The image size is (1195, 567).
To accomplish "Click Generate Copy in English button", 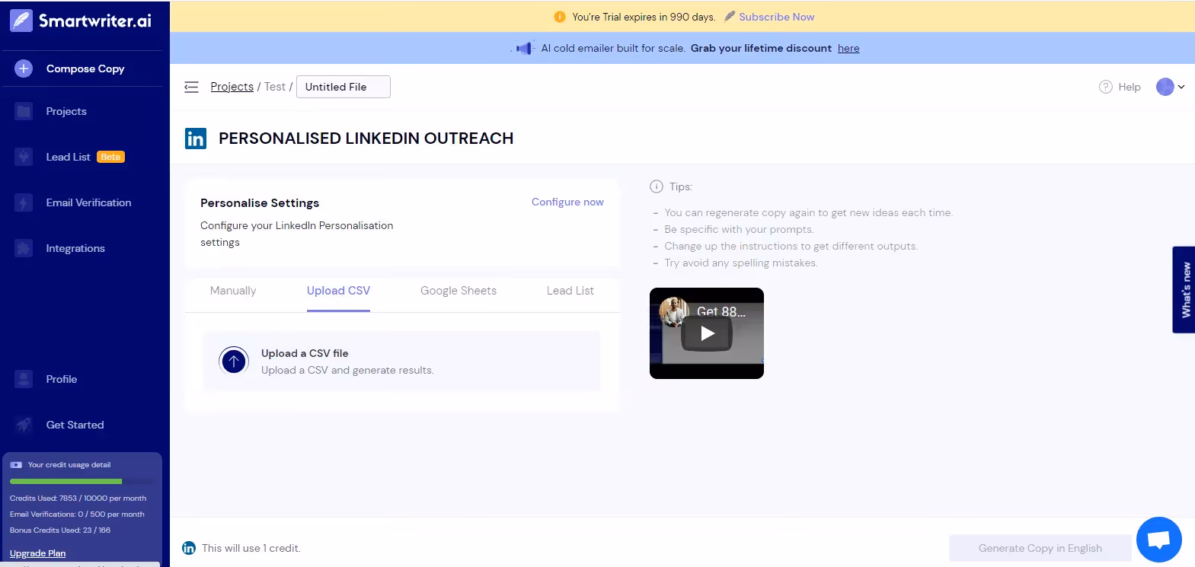I will [1040, 548].
